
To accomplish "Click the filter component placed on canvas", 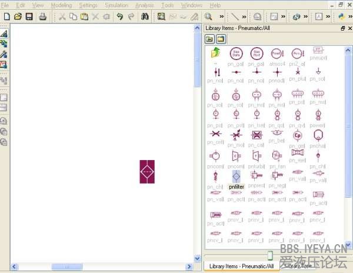I will [147, 171].
